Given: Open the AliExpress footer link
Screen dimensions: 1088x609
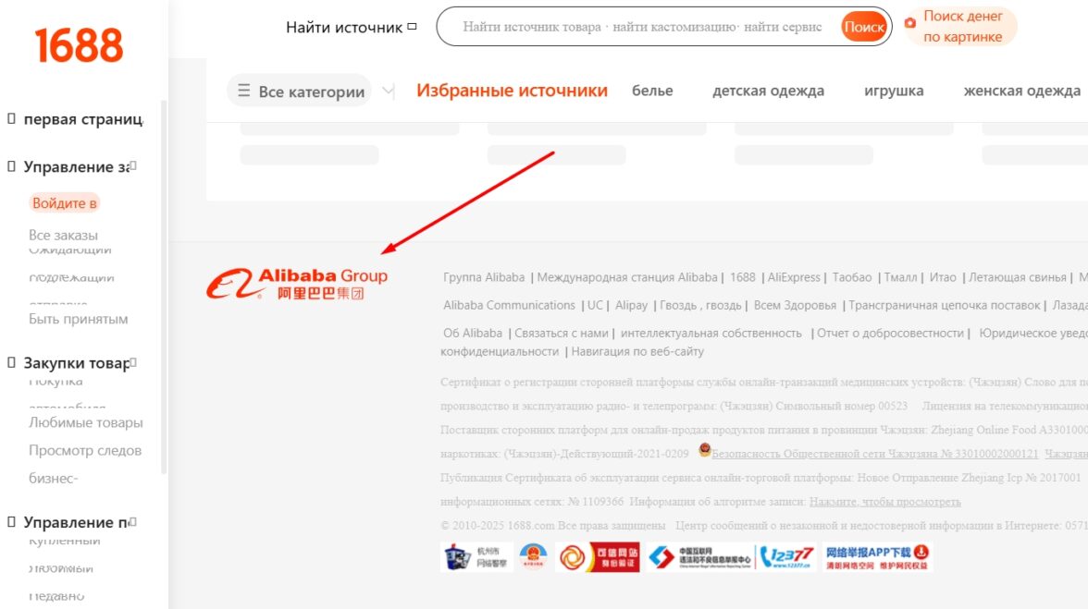Looking at the screenshot, I should coord(794,277).
